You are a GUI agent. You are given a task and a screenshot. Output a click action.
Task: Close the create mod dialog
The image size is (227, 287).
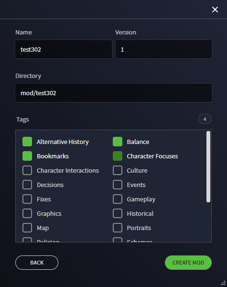click(x=215, y=10)
